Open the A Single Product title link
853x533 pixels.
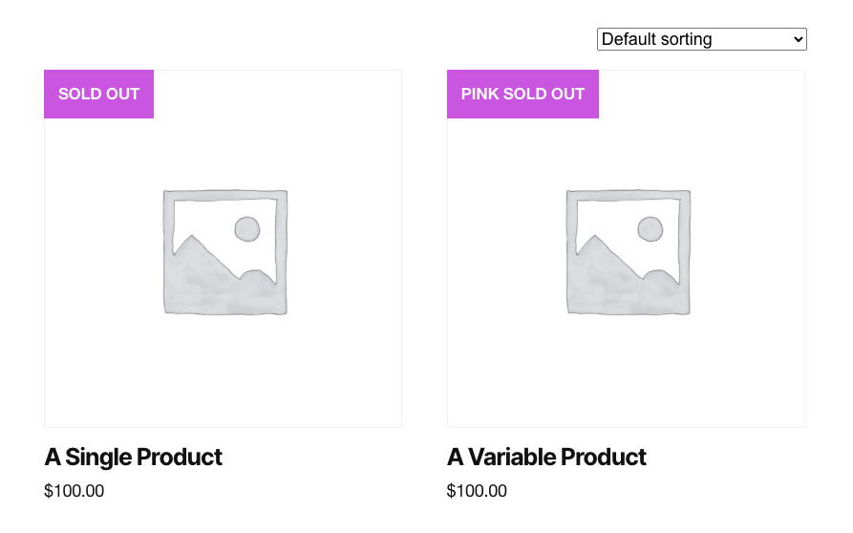pos(133,458)
